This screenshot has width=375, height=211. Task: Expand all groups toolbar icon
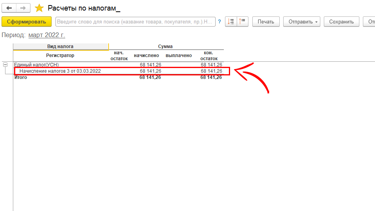[243, 21]
